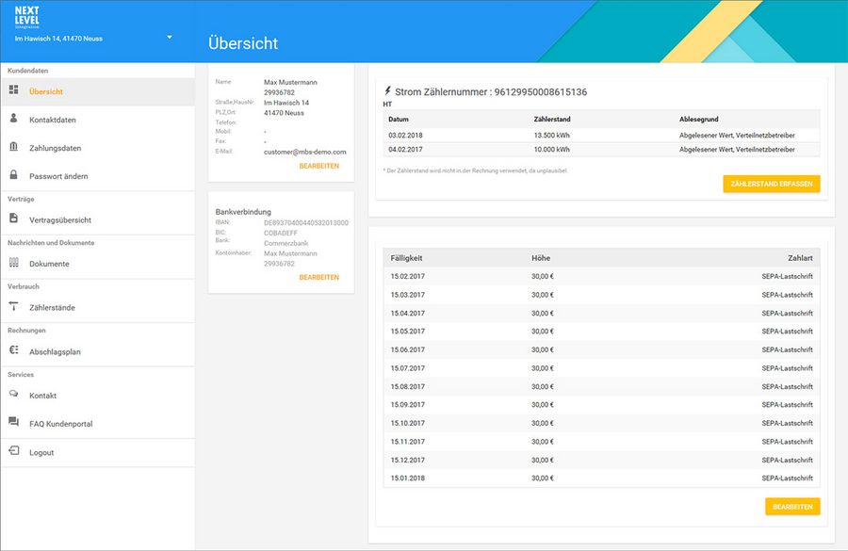Go to Zahlungsdaten
Screen dimensions: 848x551
point(97,148)
